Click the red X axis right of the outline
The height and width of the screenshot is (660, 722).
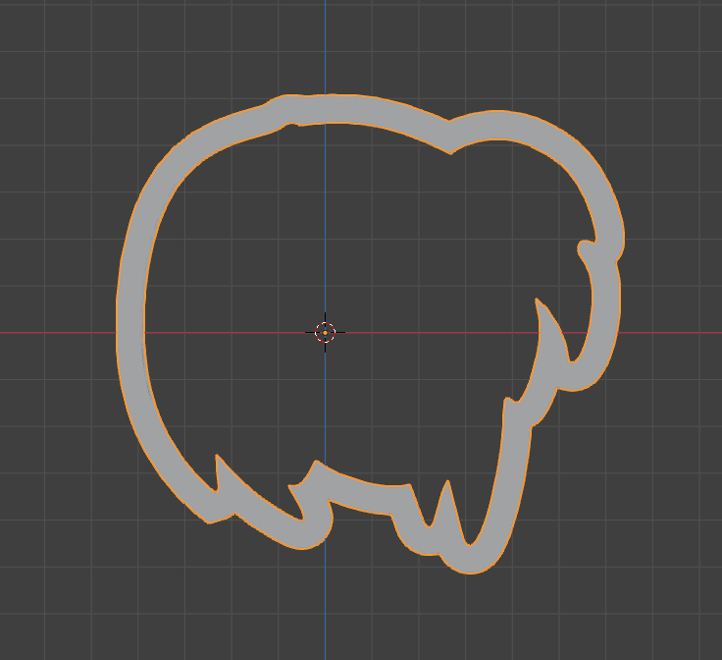pyautogui.click(x=677, y=332)
